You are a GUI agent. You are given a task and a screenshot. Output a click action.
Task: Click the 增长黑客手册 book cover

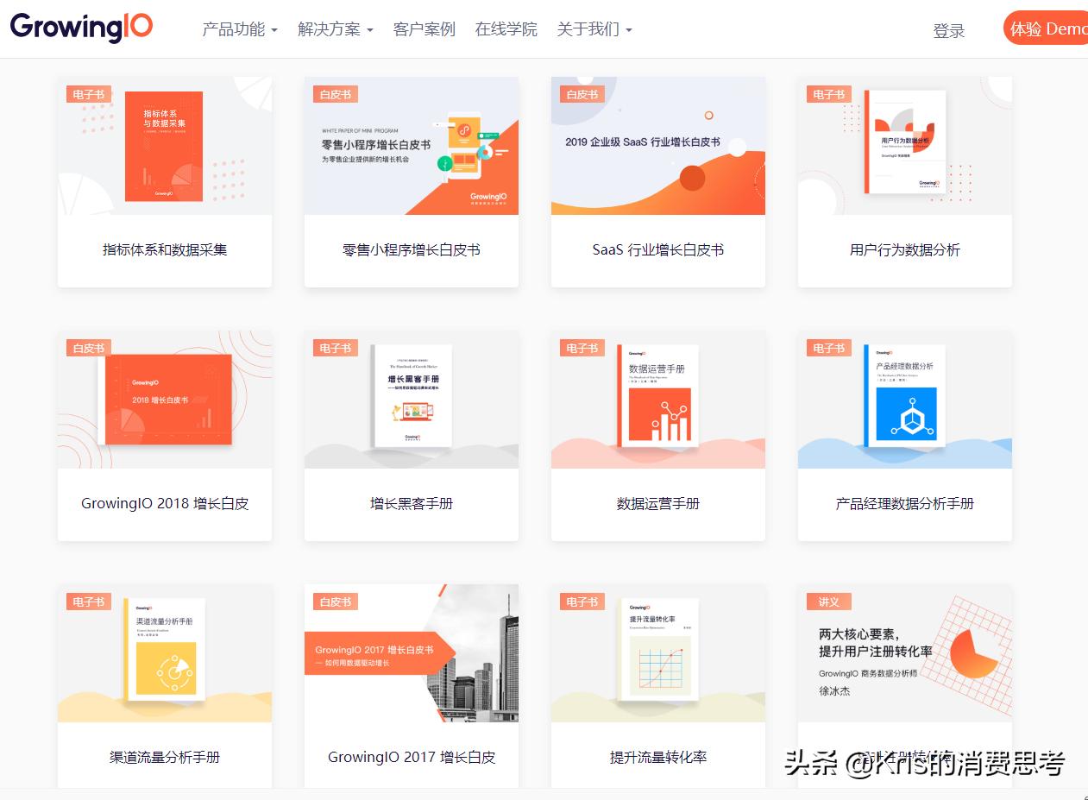pyautogui.click(x=412, y=396)
